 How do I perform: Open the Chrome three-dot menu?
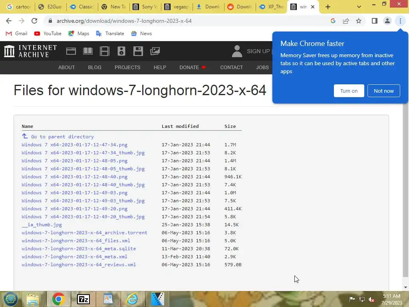pyautogui.click(x=400, y=21)
